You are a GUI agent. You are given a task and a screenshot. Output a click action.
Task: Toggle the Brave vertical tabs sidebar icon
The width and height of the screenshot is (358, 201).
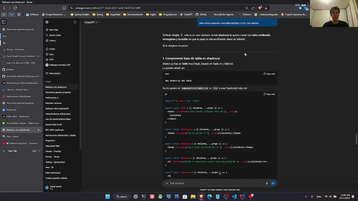point(4,22)
